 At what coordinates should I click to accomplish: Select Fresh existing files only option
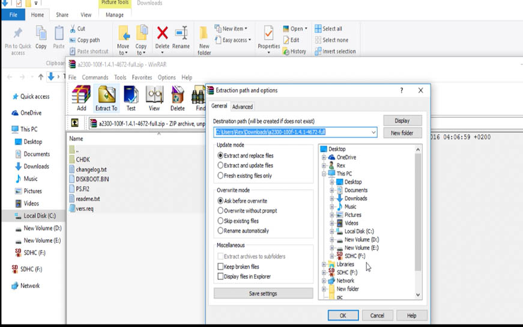244,176
